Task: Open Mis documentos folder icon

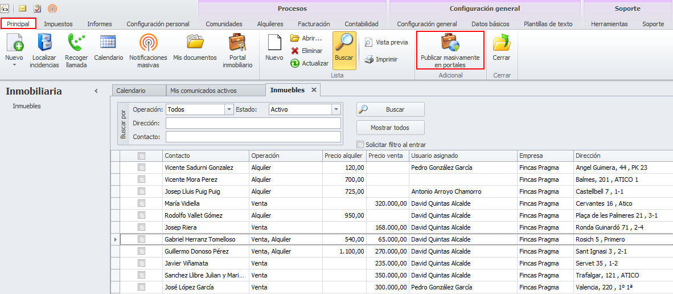Action: [195, 44]
